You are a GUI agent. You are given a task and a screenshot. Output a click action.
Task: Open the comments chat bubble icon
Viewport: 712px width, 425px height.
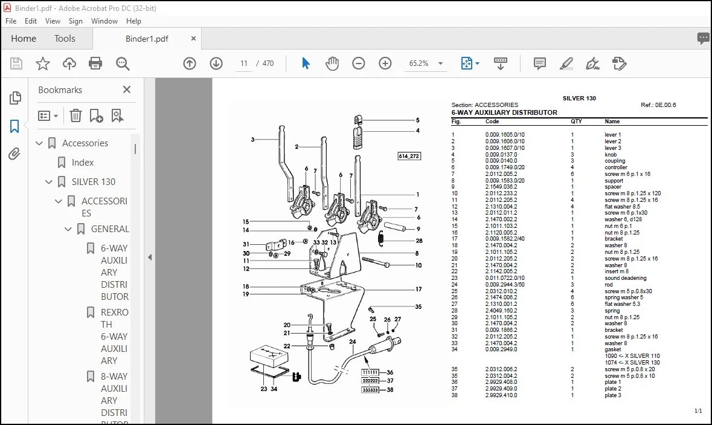703,39
